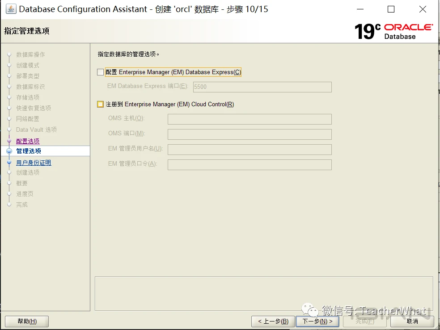440x330 pixels.
Task: Go to 用户身份证明 step link
Action: [x=34, y=163]
